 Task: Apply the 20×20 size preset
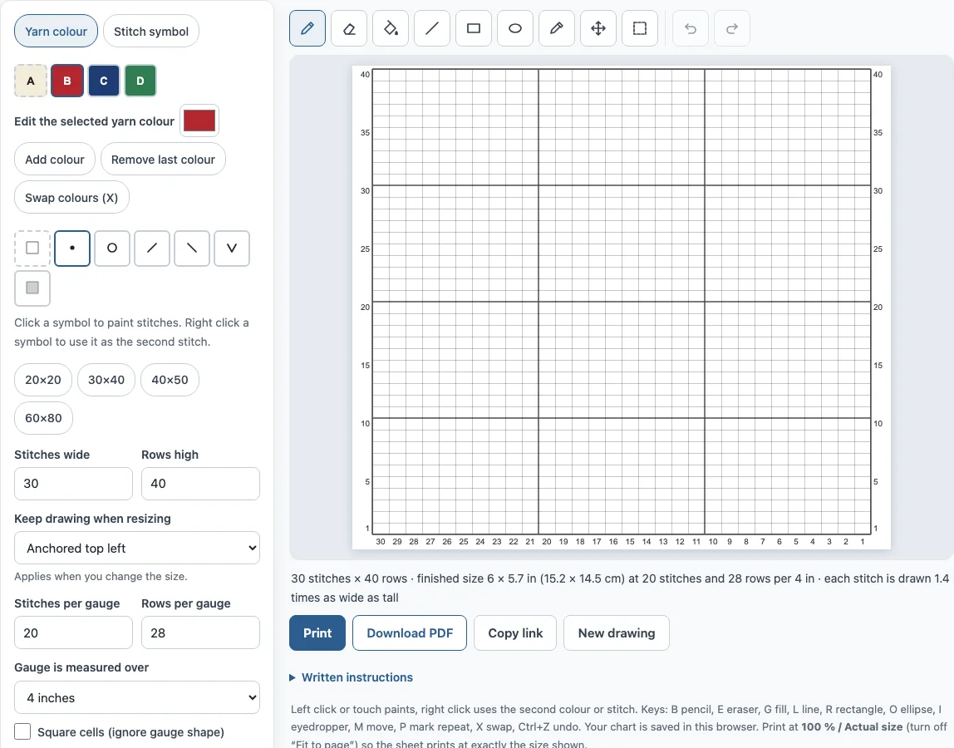point(43,380)
